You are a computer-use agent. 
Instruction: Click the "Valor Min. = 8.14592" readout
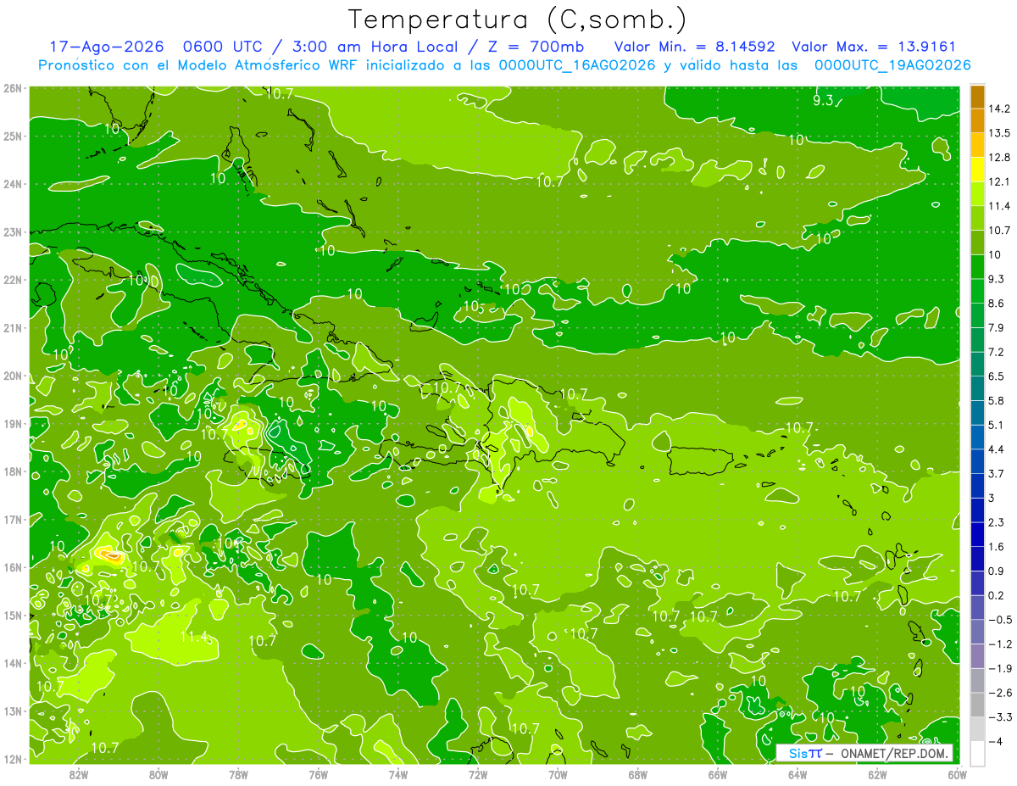coord(693,47)
